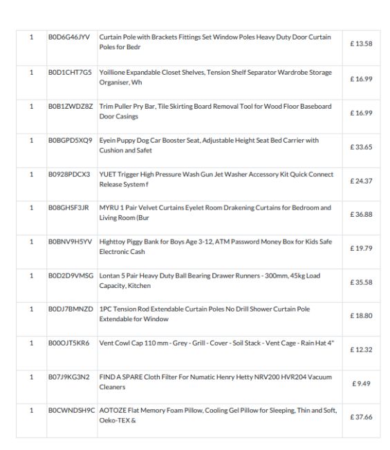Click price £ 33.65
This screenshot has width=390, height=450.
(x=361, y=147)
